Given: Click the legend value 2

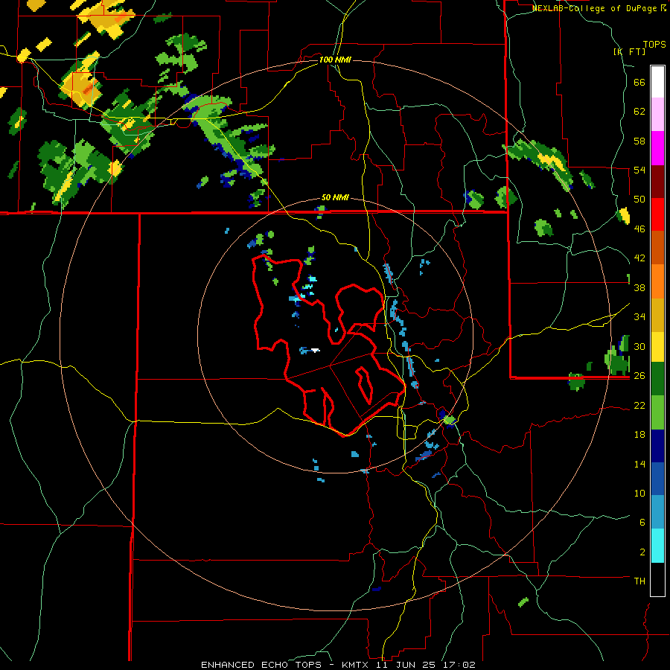Looking at the screenshot, I should pyautogui.click(x=642, y=552).
